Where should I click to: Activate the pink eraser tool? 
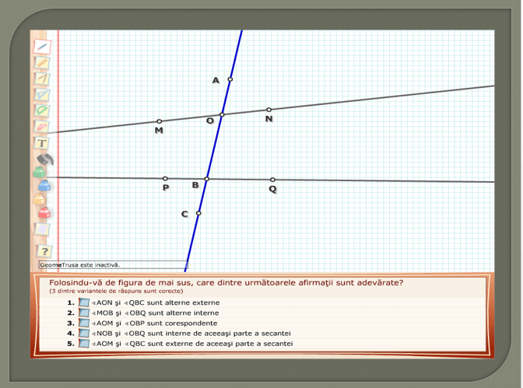click(x=42, y=126)
